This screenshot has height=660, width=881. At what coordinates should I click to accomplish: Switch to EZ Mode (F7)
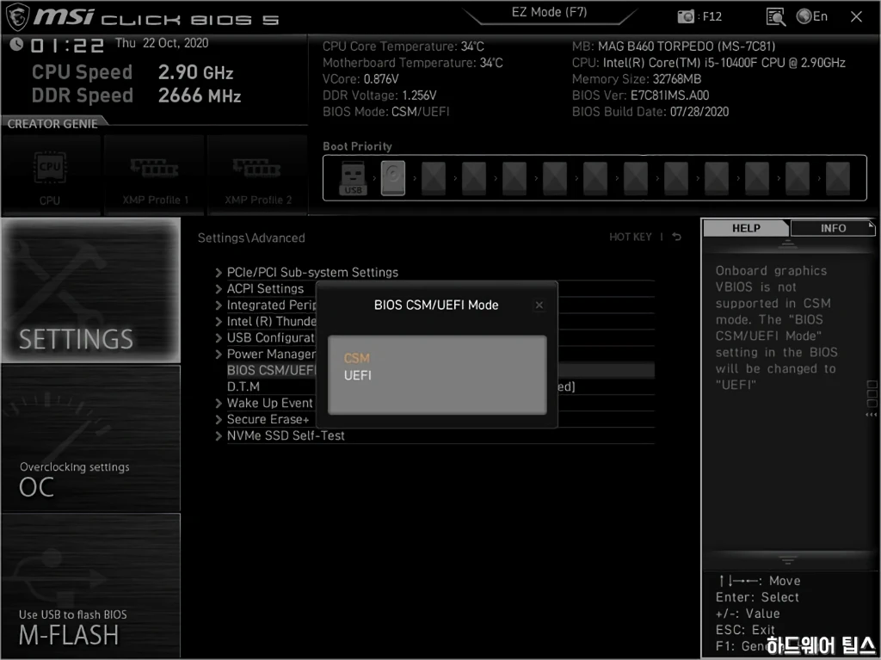click(x=549, y=12)
